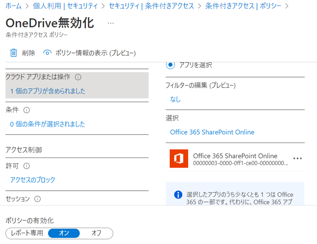Click the 選択 heading above SharePoint link
Screen dimensions: 317x244
coord(172,118)
